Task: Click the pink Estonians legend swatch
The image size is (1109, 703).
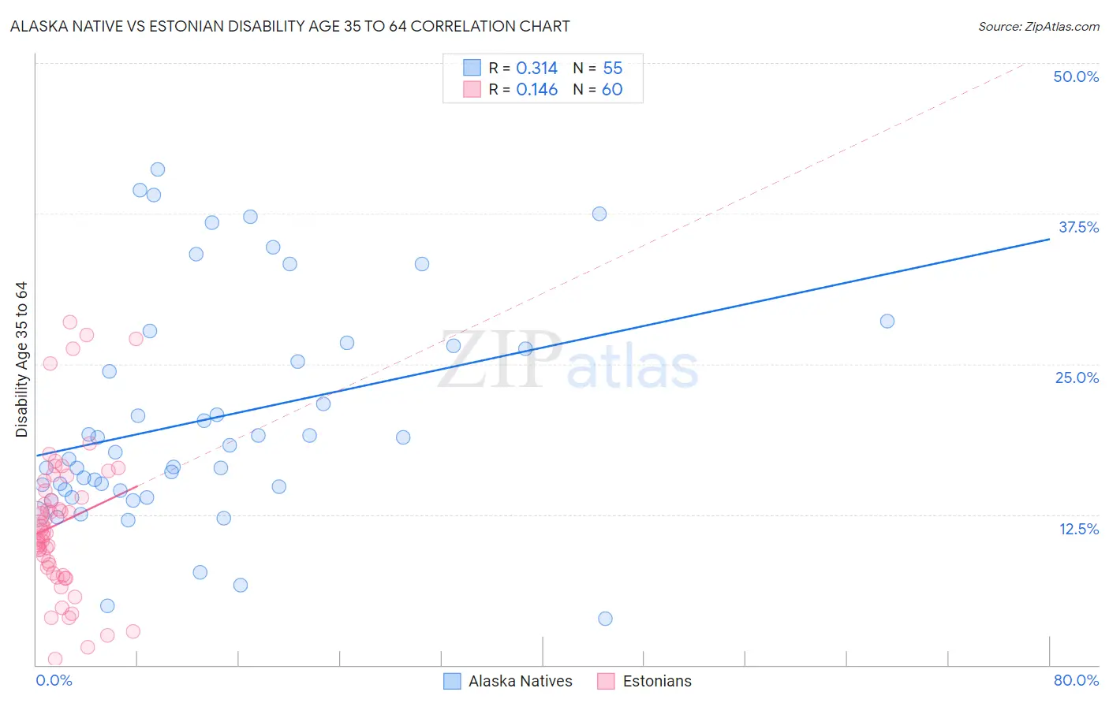Action: tap(606, 681)
